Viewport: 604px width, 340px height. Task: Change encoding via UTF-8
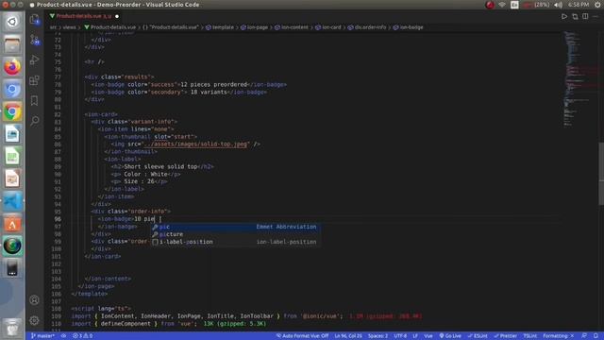400,336
